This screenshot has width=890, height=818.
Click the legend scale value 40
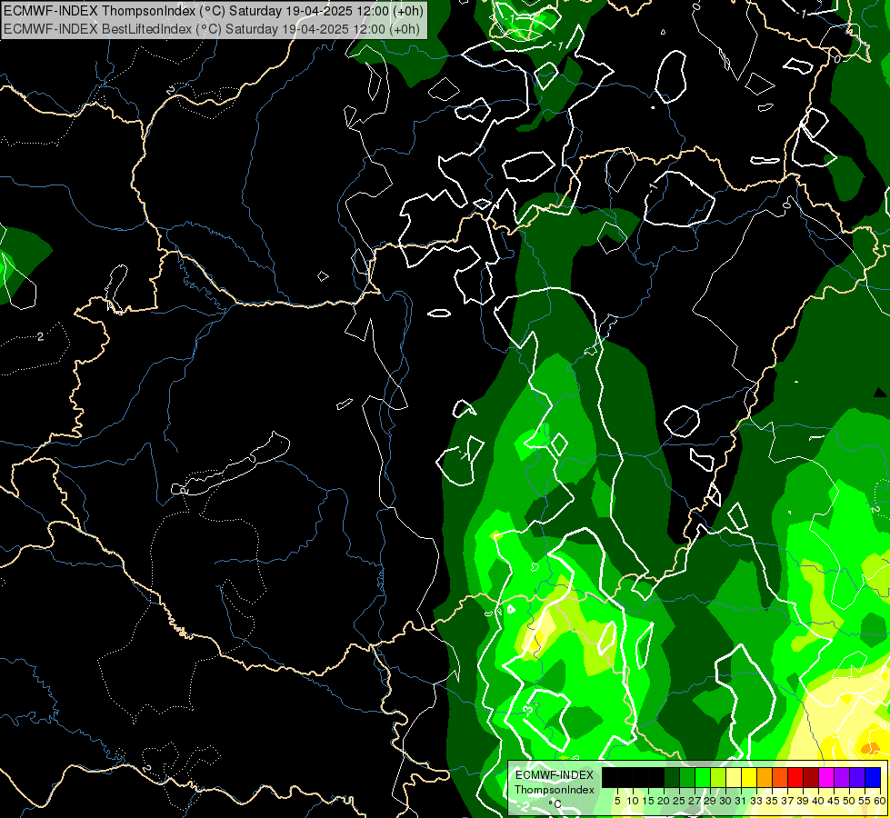818,801
